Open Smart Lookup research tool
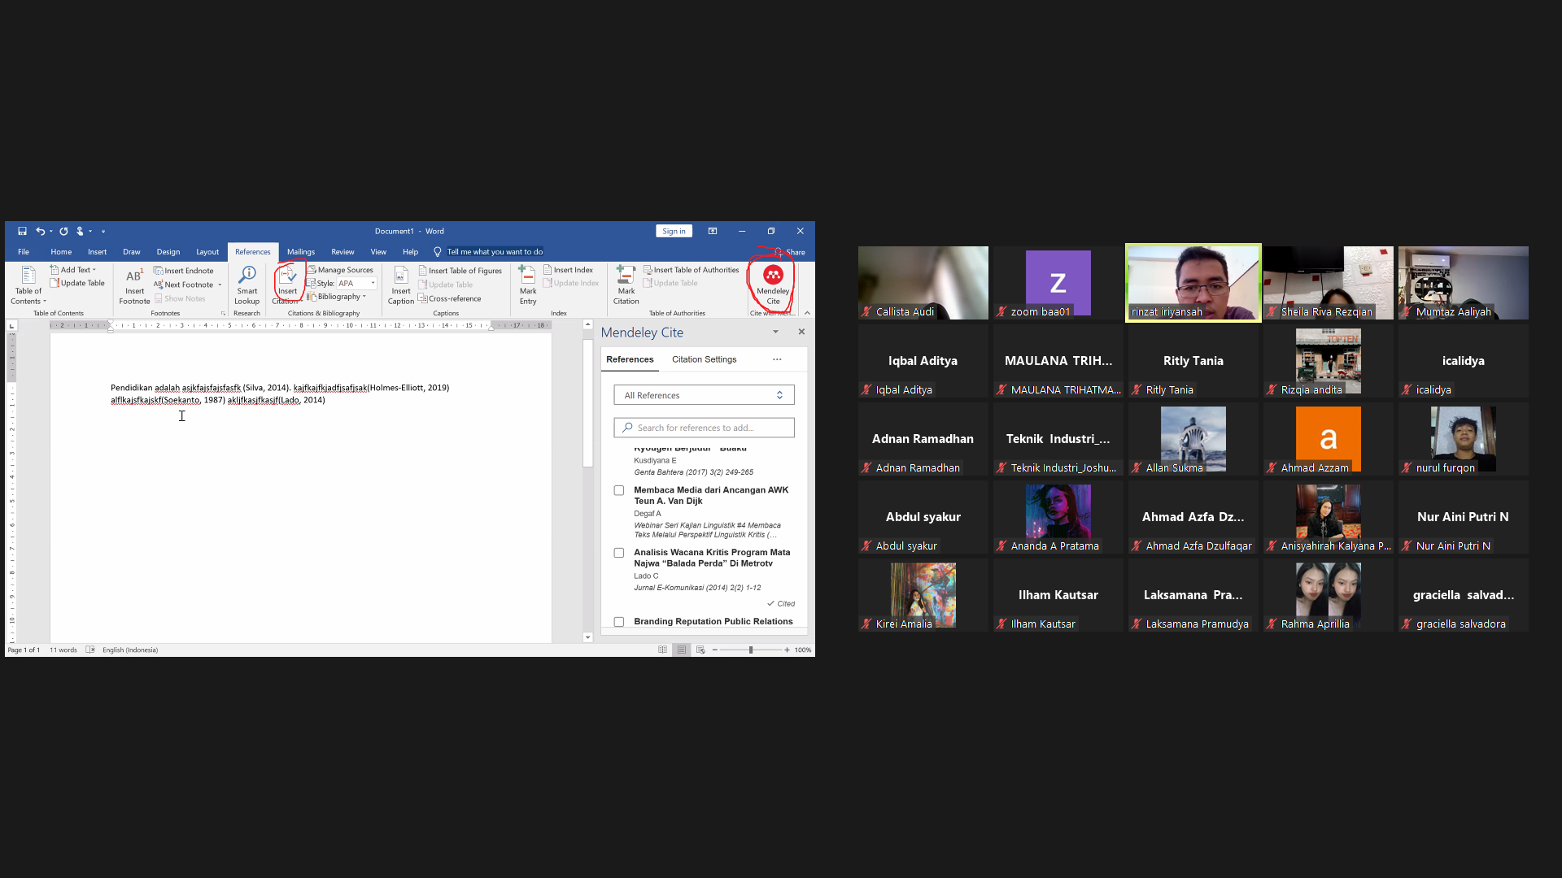The height and width of the screenshot is (878, 1562). (247, 285)
